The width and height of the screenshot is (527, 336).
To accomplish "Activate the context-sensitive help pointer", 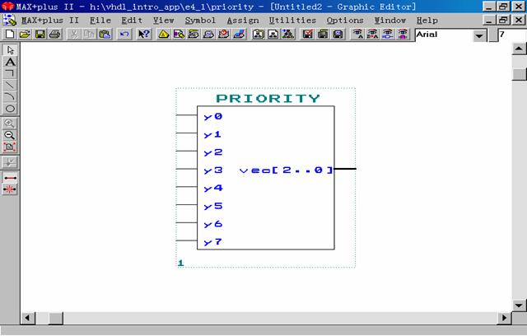I will click(x=144, y=34).
